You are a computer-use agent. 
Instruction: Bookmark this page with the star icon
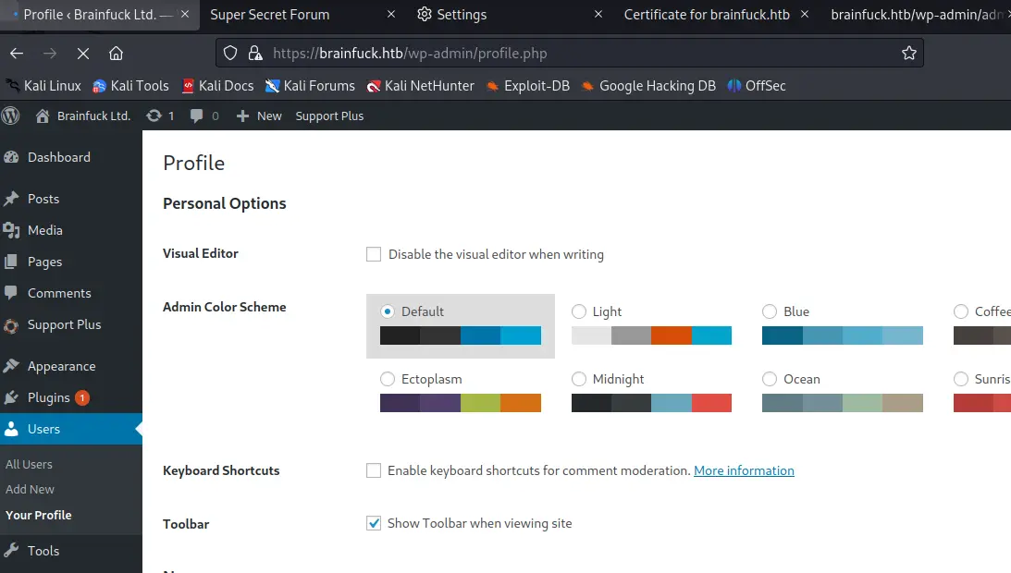tap(908, 54)
